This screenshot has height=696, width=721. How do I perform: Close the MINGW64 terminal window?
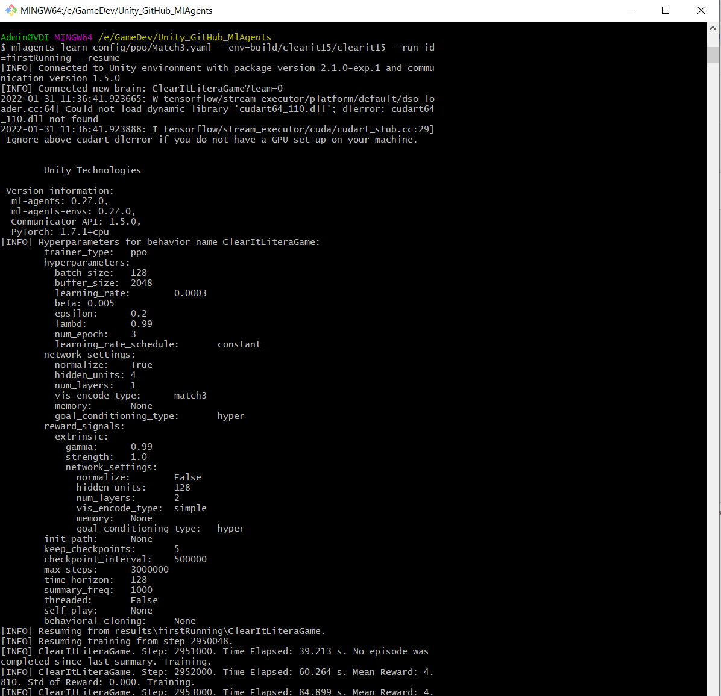point(701,10)
